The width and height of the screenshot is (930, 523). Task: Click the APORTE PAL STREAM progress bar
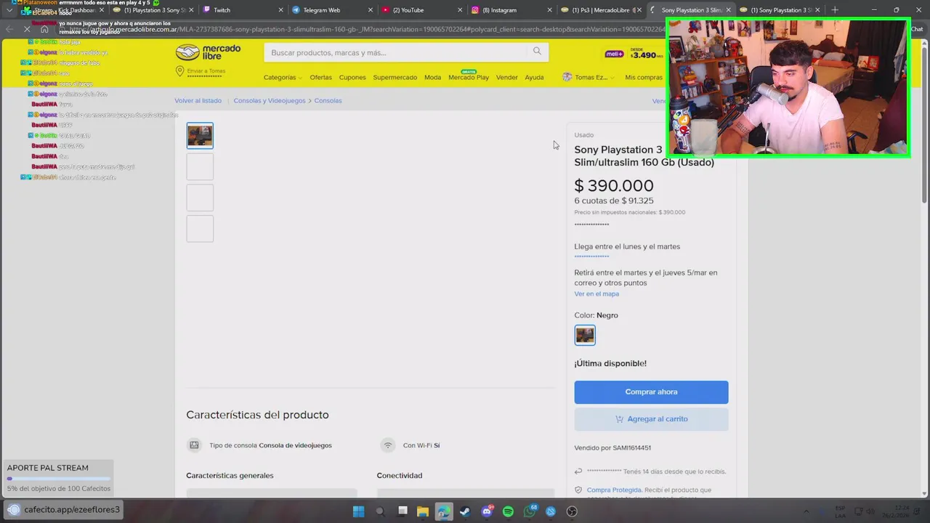58,479
